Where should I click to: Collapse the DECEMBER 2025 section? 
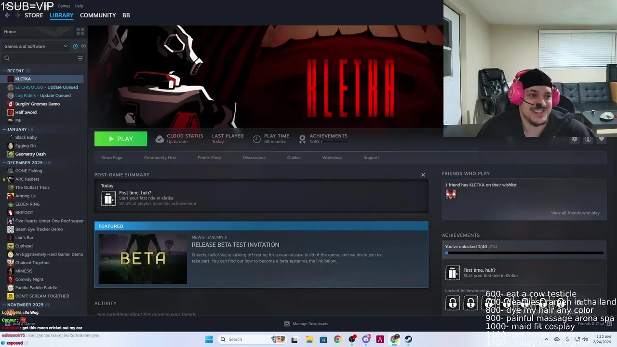tap(4, 163)
